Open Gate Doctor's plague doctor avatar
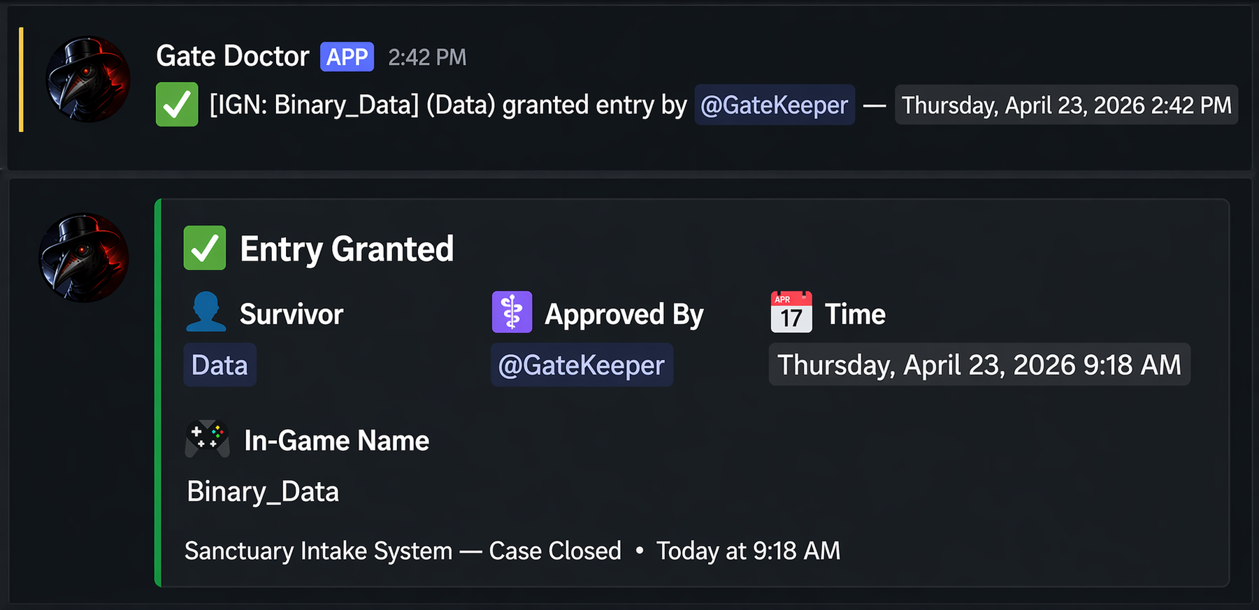 coord(87,79)
